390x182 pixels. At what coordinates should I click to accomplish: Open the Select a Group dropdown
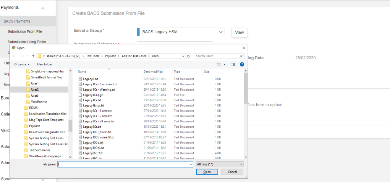(x=181, y=32)
